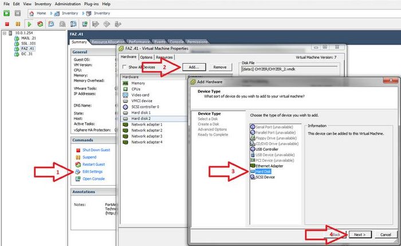Click the Open Console link
This screenshot has height=246, width=401.
[93, 179]
